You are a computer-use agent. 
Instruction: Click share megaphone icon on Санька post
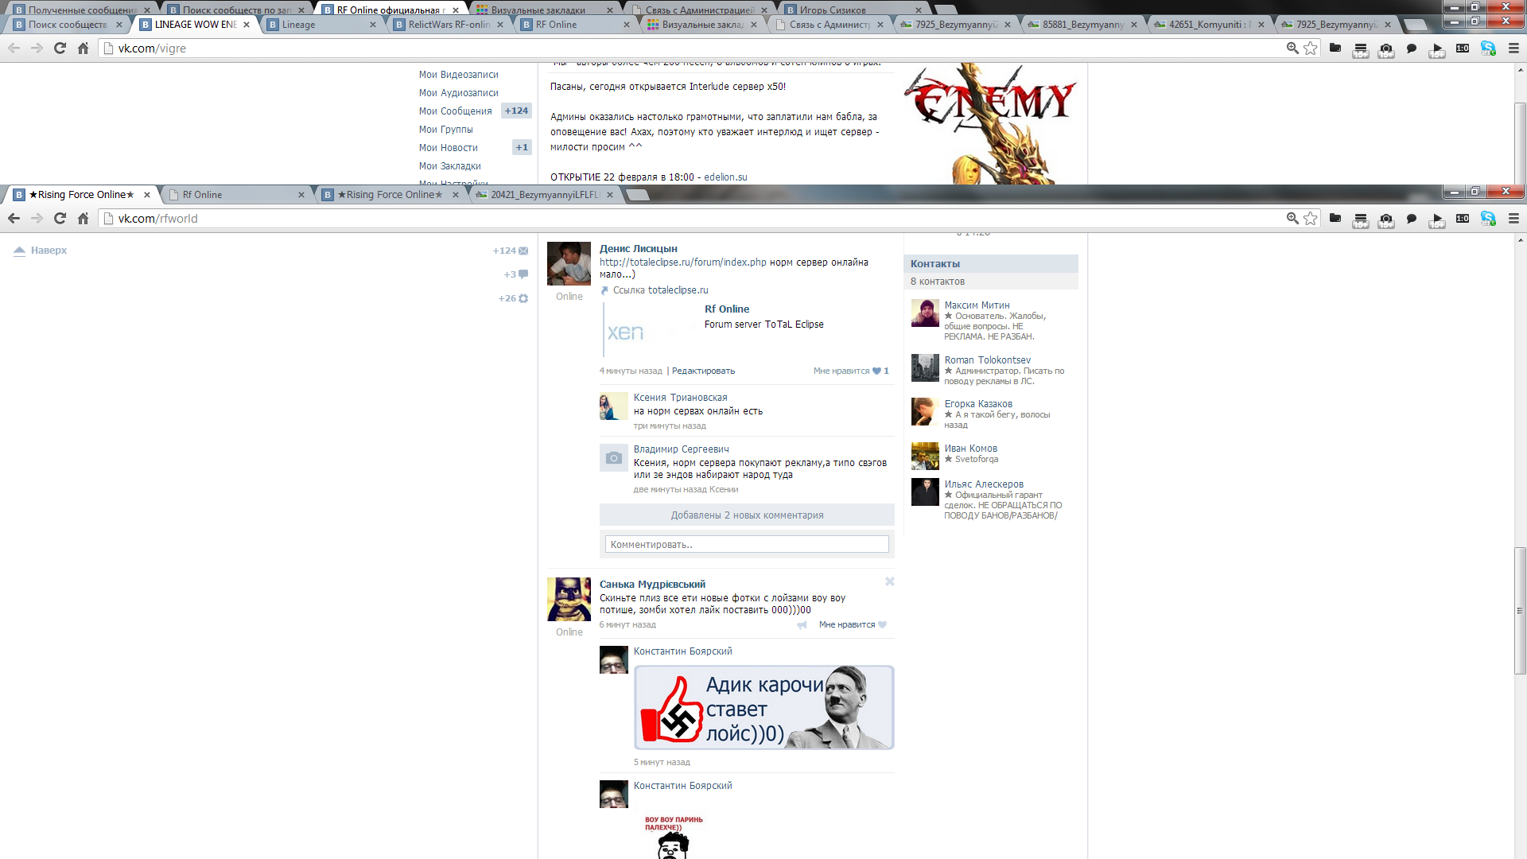point(802,624)
